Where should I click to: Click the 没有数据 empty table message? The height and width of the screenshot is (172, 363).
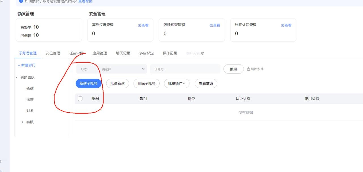pos(246,113)
